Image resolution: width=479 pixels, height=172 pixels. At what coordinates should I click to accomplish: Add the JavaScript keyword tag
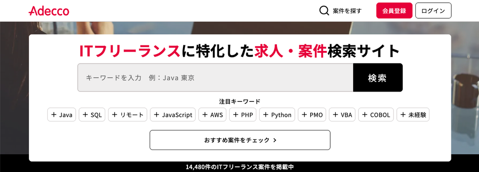pyautogui.click(x=173, y=115)
